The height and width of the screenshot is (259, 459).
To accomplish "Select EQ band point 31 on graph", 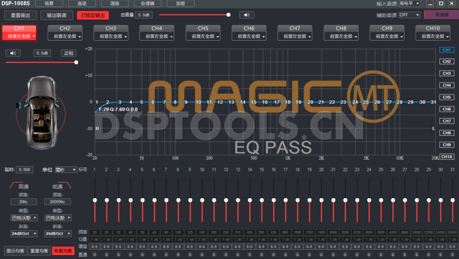I will pyautogui.click(x=433, y=102).
